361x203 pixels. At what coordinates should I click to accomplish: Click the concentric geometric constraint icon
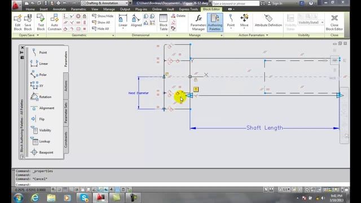[x=78, y=16]
